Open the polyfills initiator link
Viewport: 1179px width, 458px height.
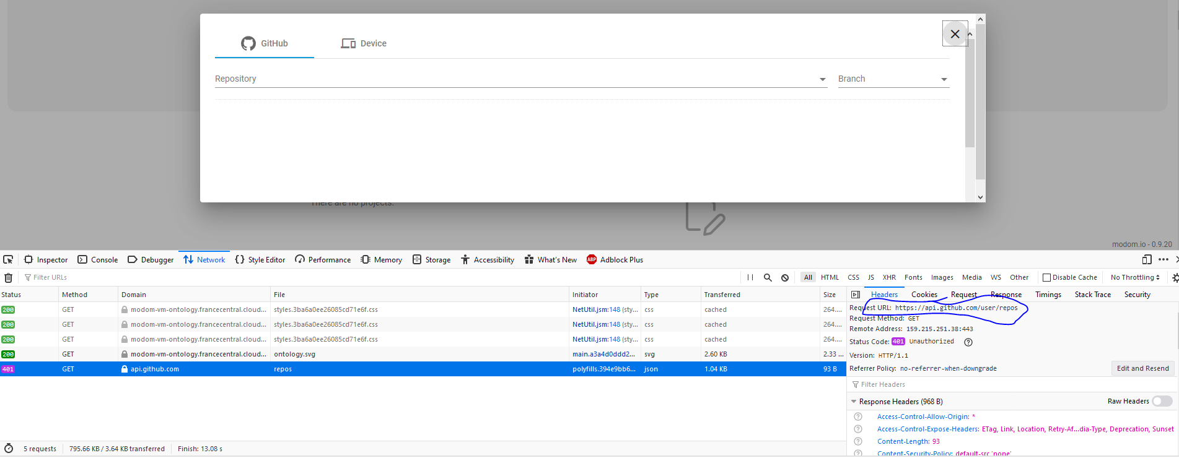pyautogui.click(x=604, y=369)
